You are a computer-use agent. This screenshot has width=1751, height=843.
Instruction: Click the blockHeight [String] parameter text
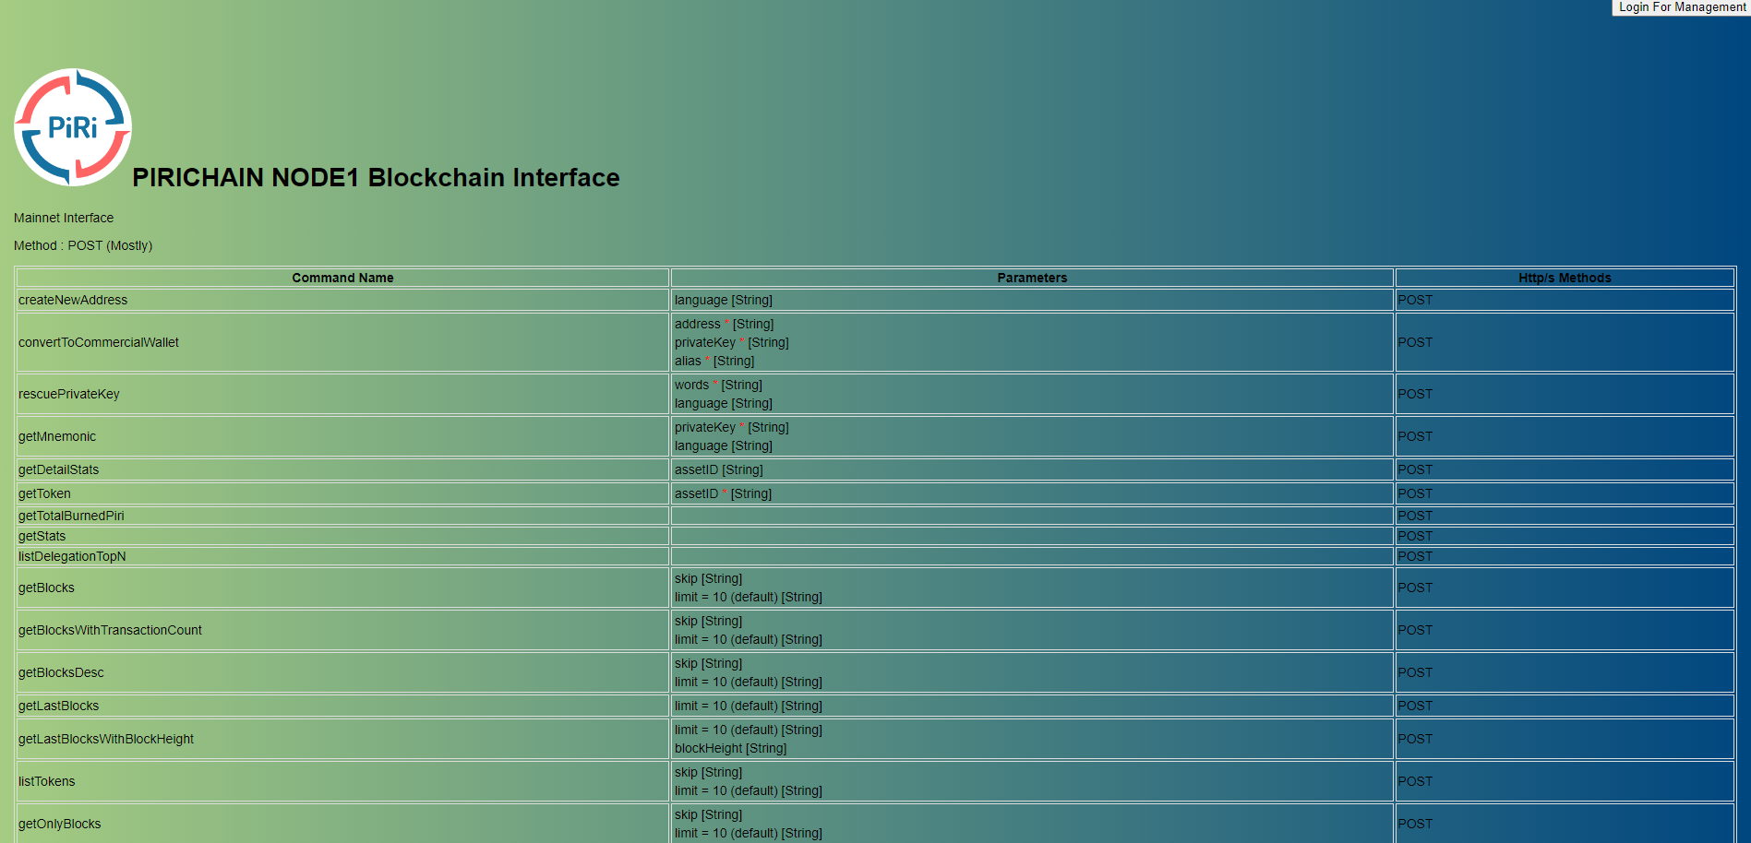point(730,748)
